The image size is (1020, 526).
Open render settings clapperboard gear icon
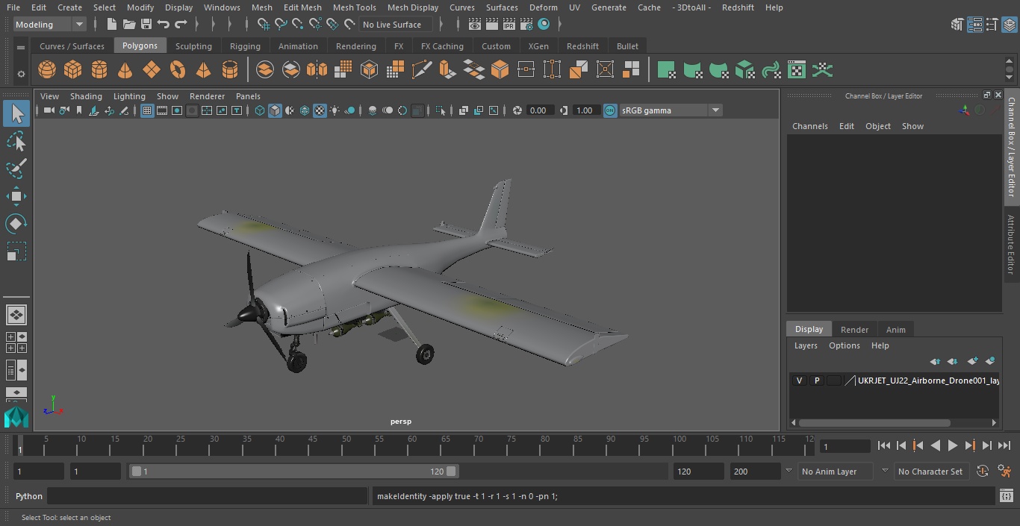(526, 25)
